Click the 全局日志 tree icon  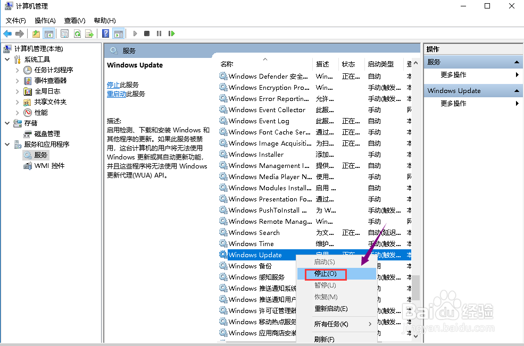coord(28,91)
